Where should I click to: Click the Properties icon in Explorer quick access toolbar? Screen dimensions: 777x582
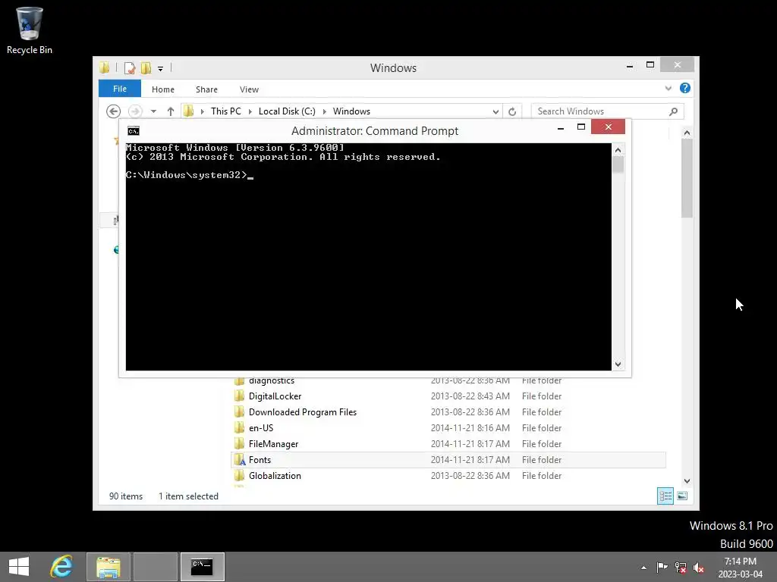130,68
